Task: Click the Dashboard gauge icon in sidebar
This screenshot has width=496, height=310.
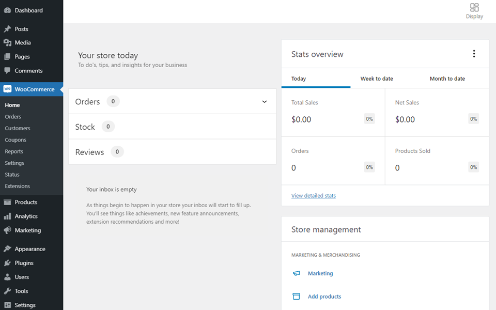Action: click(7, 10)
